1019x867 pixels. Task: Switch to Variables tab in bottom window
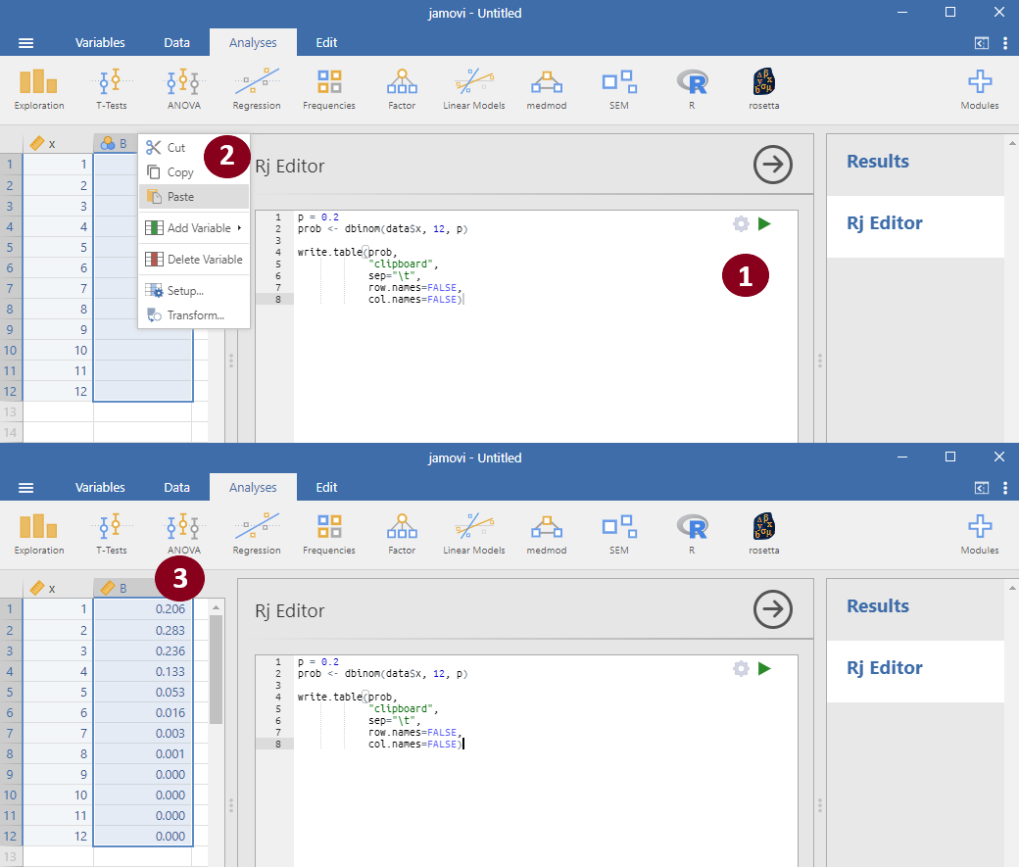pos(100,488)
